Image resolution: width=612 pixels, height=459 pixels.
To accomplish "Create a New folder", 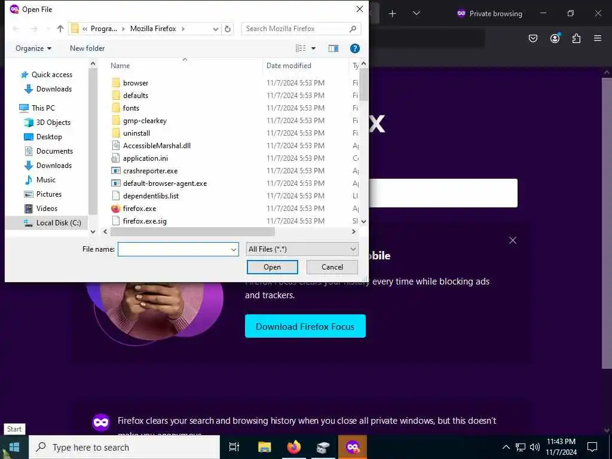I will point(87,48).
